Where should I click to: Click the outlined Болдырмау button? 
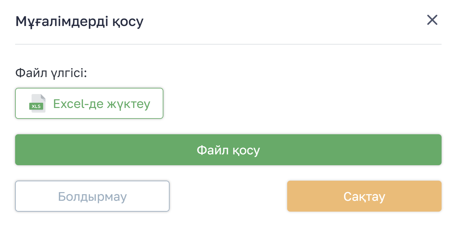[92, 196]
